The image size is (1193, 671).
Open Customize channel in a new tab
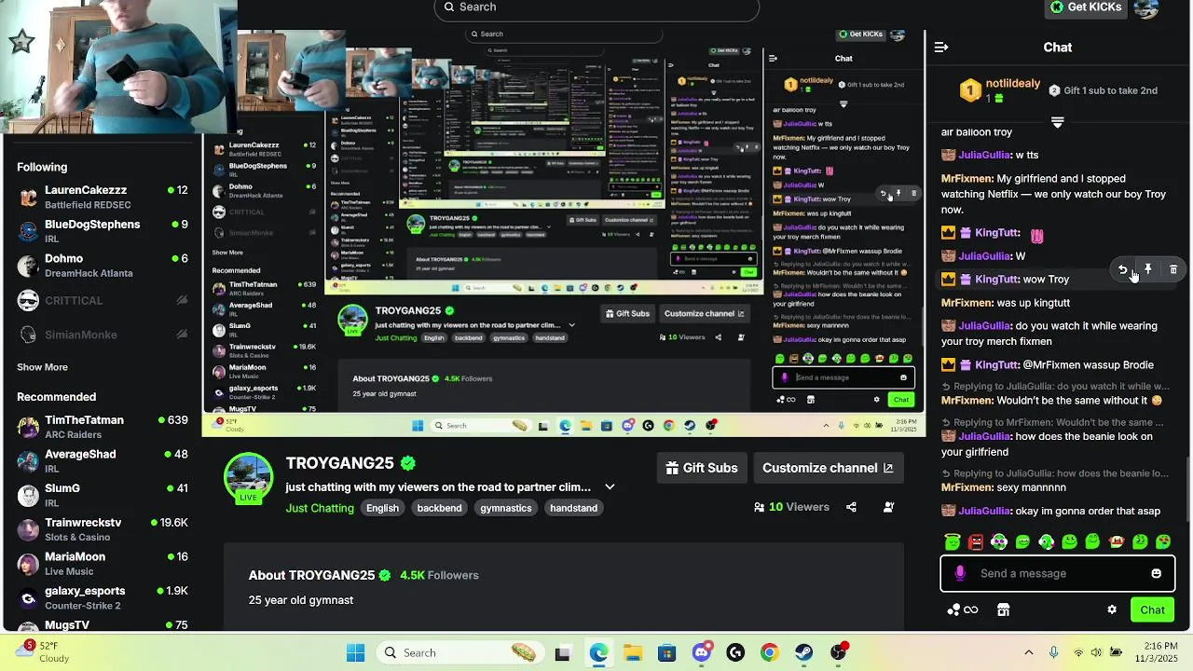pos(828,468)
